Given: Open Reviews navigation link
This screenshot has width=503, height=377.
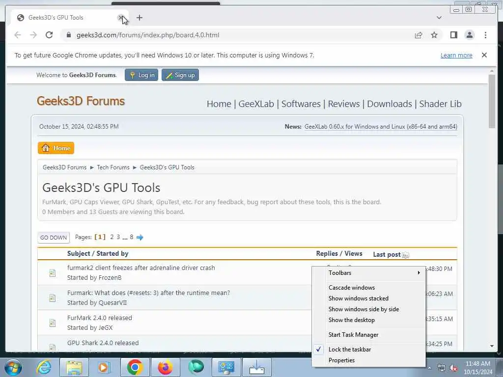Looking at the screenshot, I should pos(344,104).
